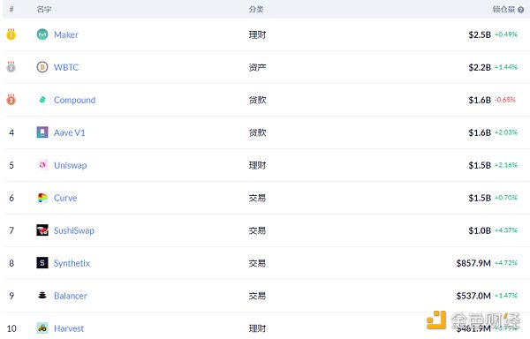
Task: Click the Maker logo icon
Action: (42, 34)
